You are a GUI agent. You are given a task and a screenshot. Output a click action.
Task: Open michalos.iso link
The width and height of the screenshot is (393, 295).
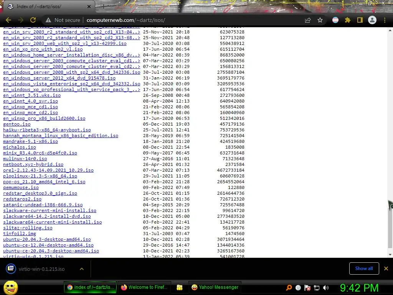(20, 147)
